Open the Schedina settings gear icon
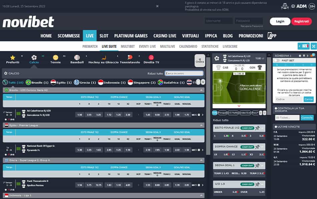The height and width of the screenshot is (199, 317). [x=300, y=56]
